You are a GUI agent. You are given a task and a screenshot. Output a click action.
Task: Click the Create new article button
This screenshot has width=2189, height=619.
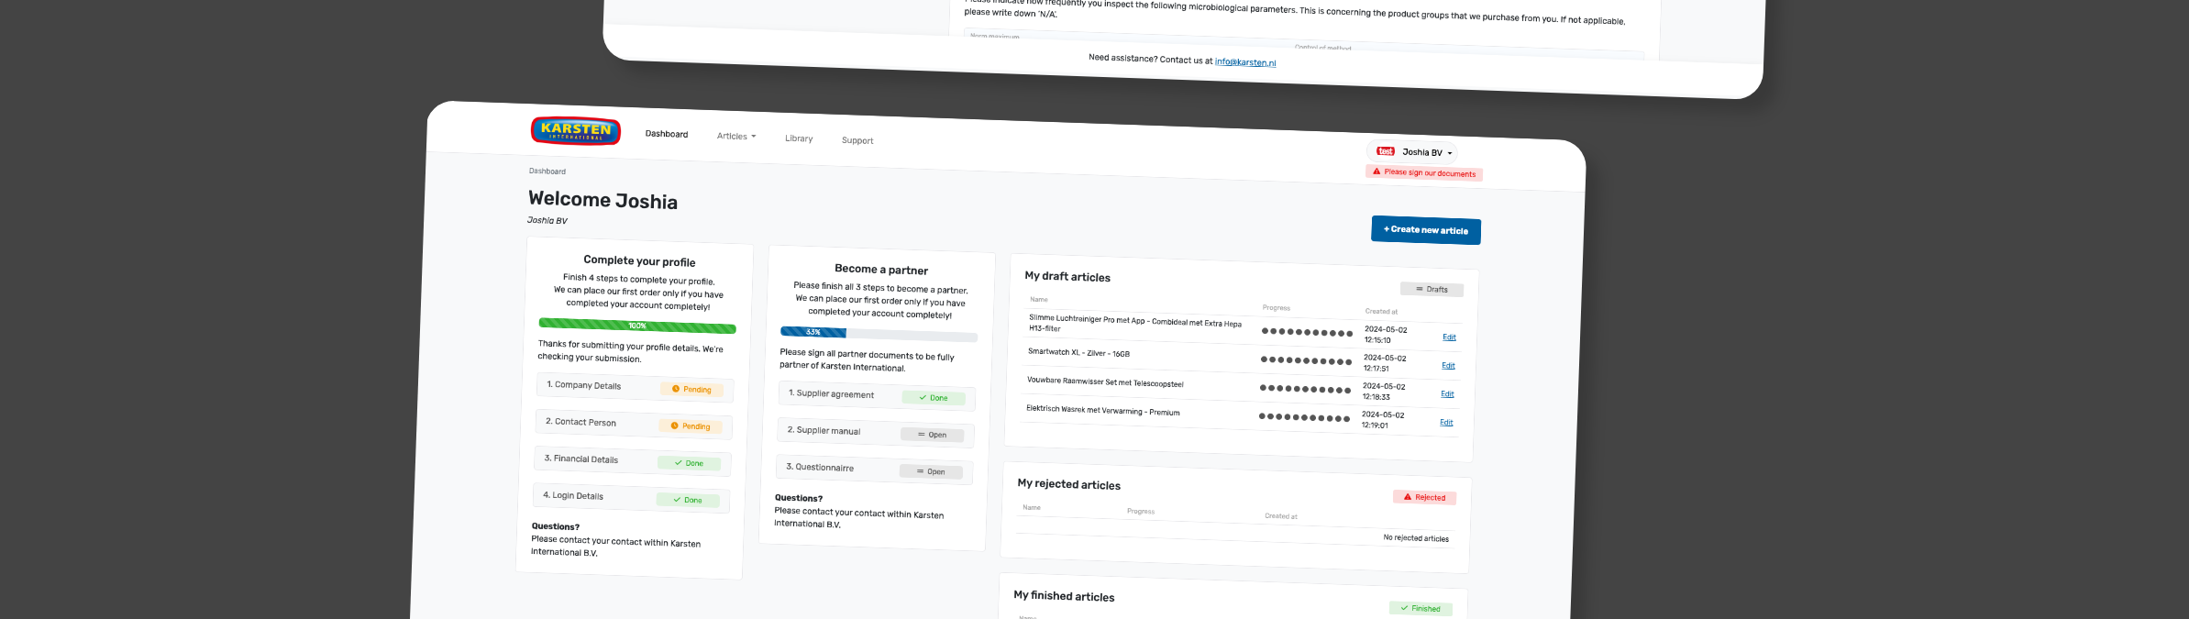1425,230
